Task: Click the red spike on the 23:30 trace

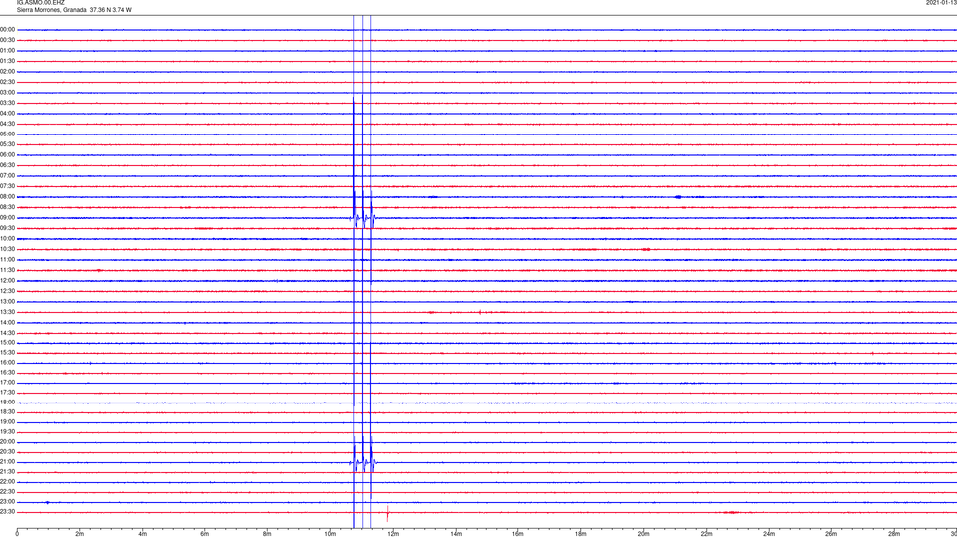Action: click(x=387, y=514)
